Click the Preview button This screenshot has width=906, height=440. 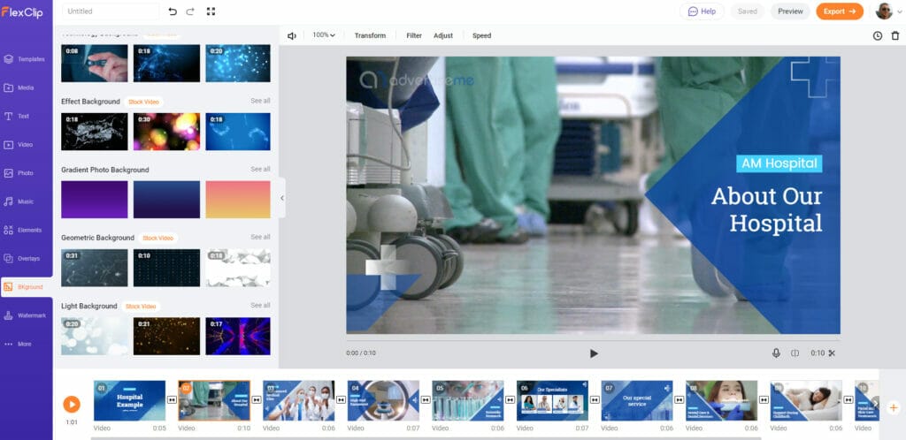[790, 11]
